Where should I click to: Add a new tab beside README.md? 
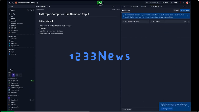coord(49,6)
